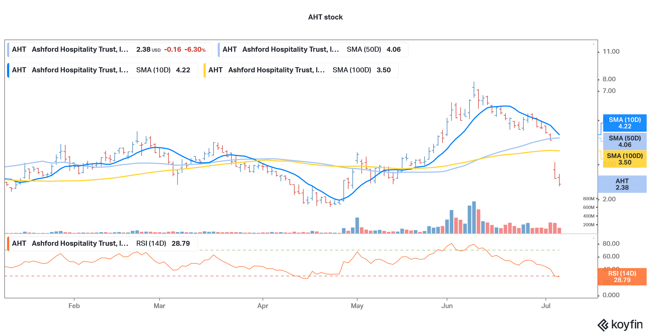
Task: Click the -0.16 price change value
Action: [x=173, y=50]
